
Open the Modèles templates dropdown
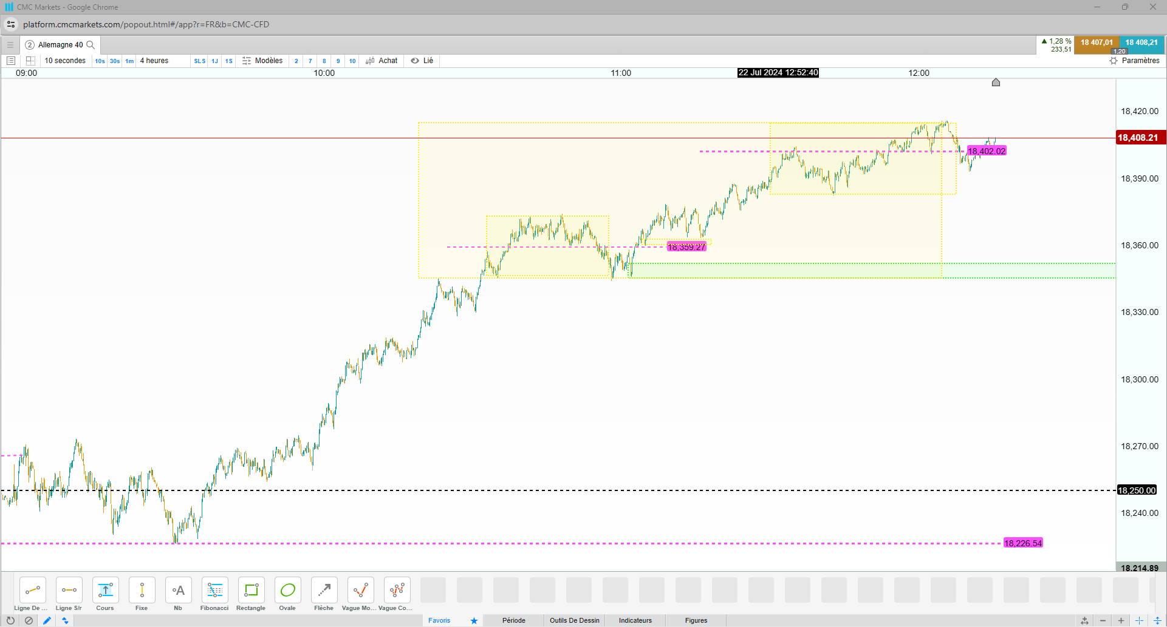click(262, 61)
